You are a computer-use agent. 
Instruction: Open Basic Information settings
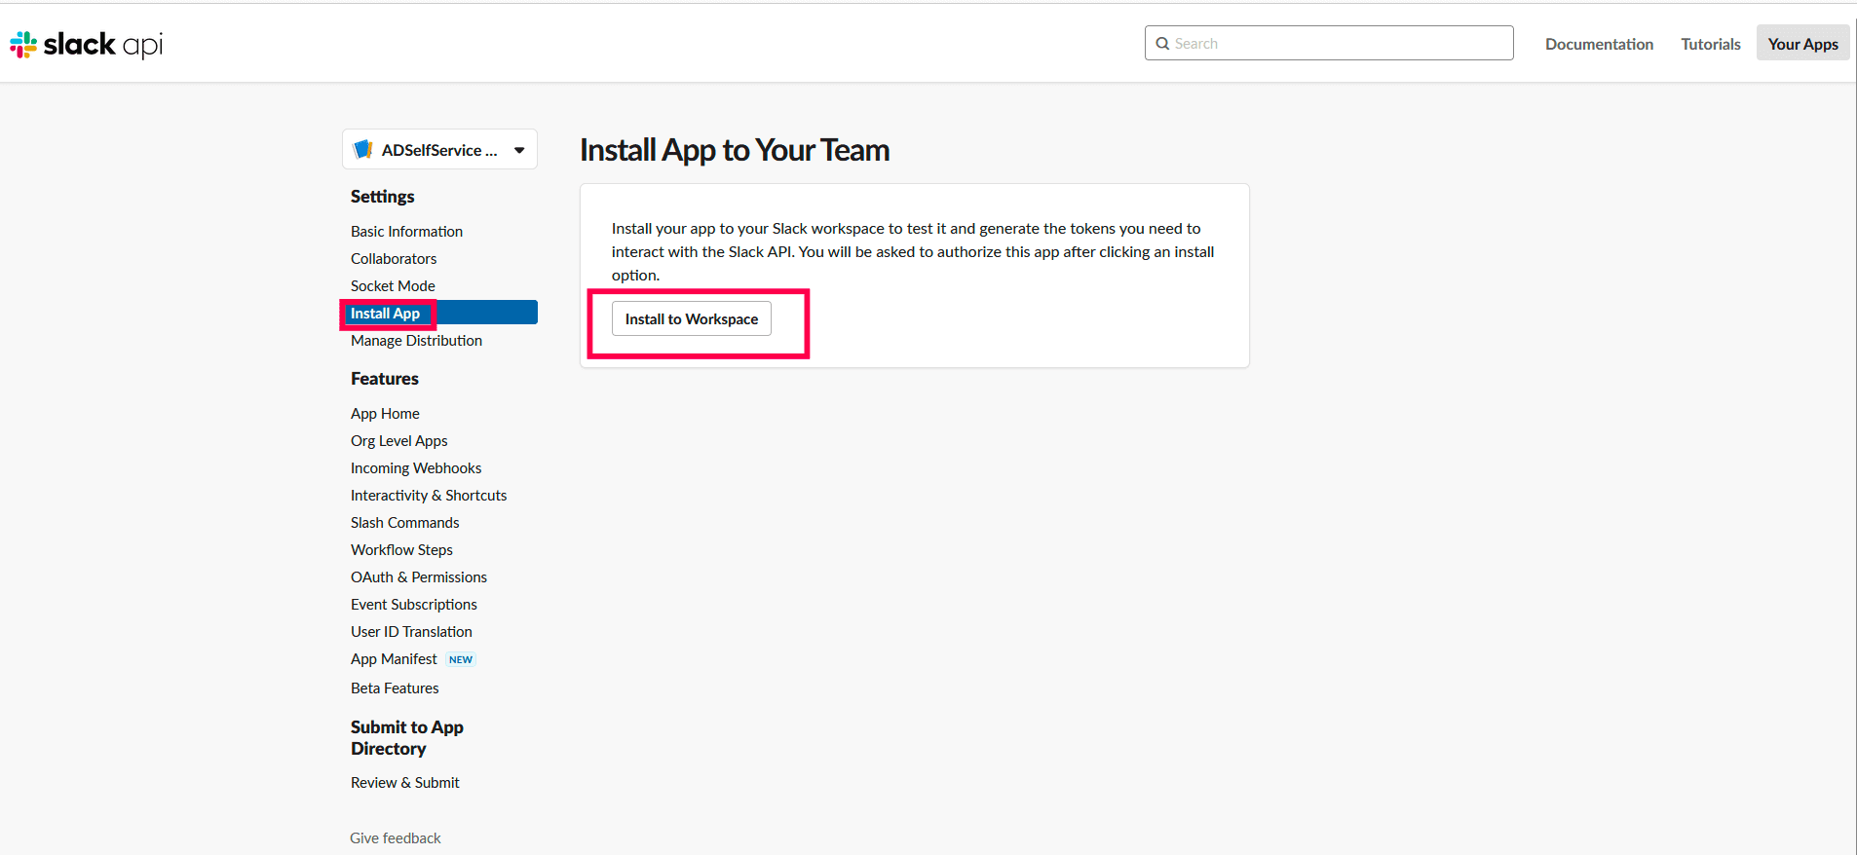[406, 232]
